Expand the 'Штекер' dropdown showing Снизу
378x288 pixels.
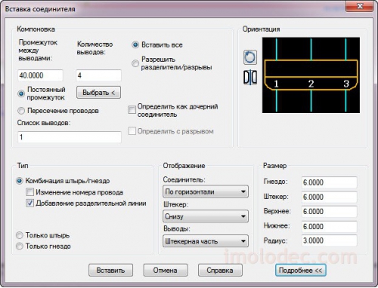coord(206,216)
